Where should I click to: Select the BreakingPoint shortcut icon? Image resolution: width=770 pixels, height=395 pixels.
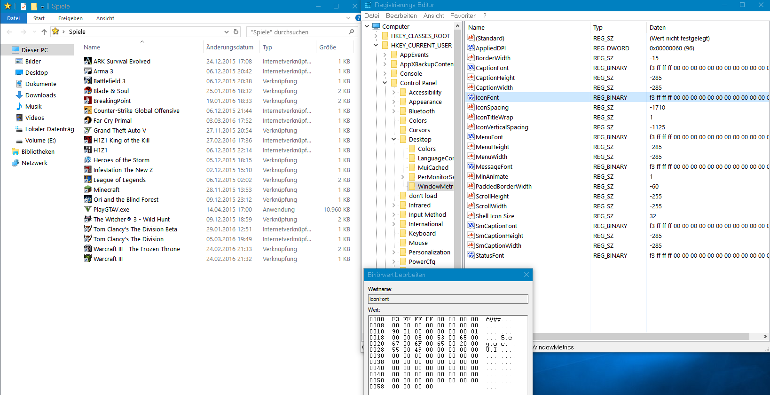(x=88, y=100)
